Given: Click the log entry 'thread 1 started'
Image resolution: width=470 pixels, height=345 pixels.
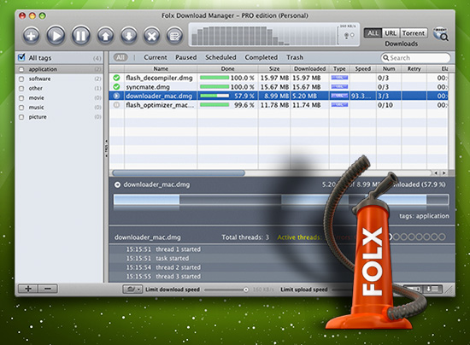Looking at the screenshot, I should click(178, 249).
